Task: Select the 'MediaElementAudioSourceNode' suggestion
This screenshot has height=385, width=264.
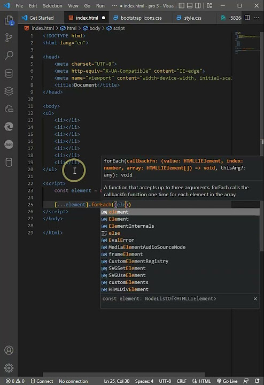Action: (x=180, y=247)
